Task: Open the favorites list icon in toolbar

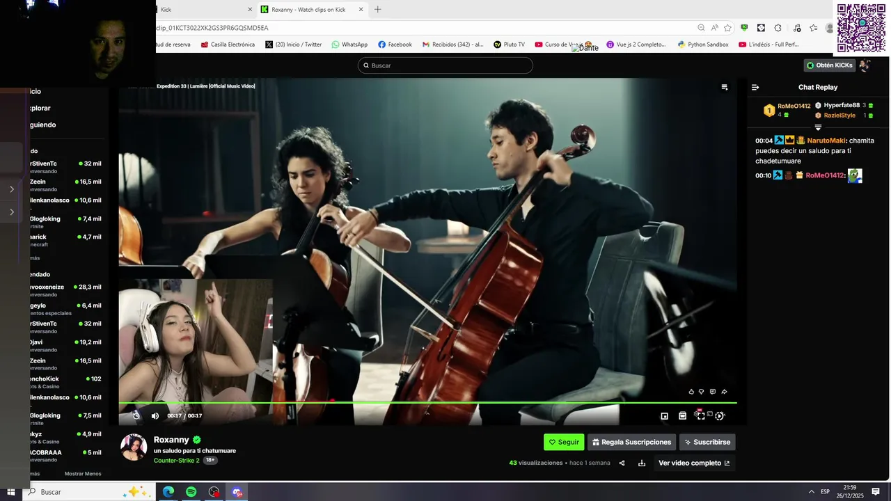Action: 813,28
